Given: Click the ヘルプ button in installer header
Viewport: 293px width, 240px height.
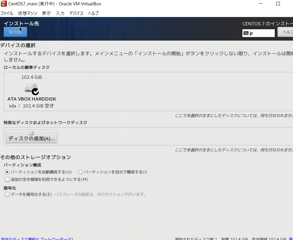Looking at the screenshot, I should coord(285,32).
